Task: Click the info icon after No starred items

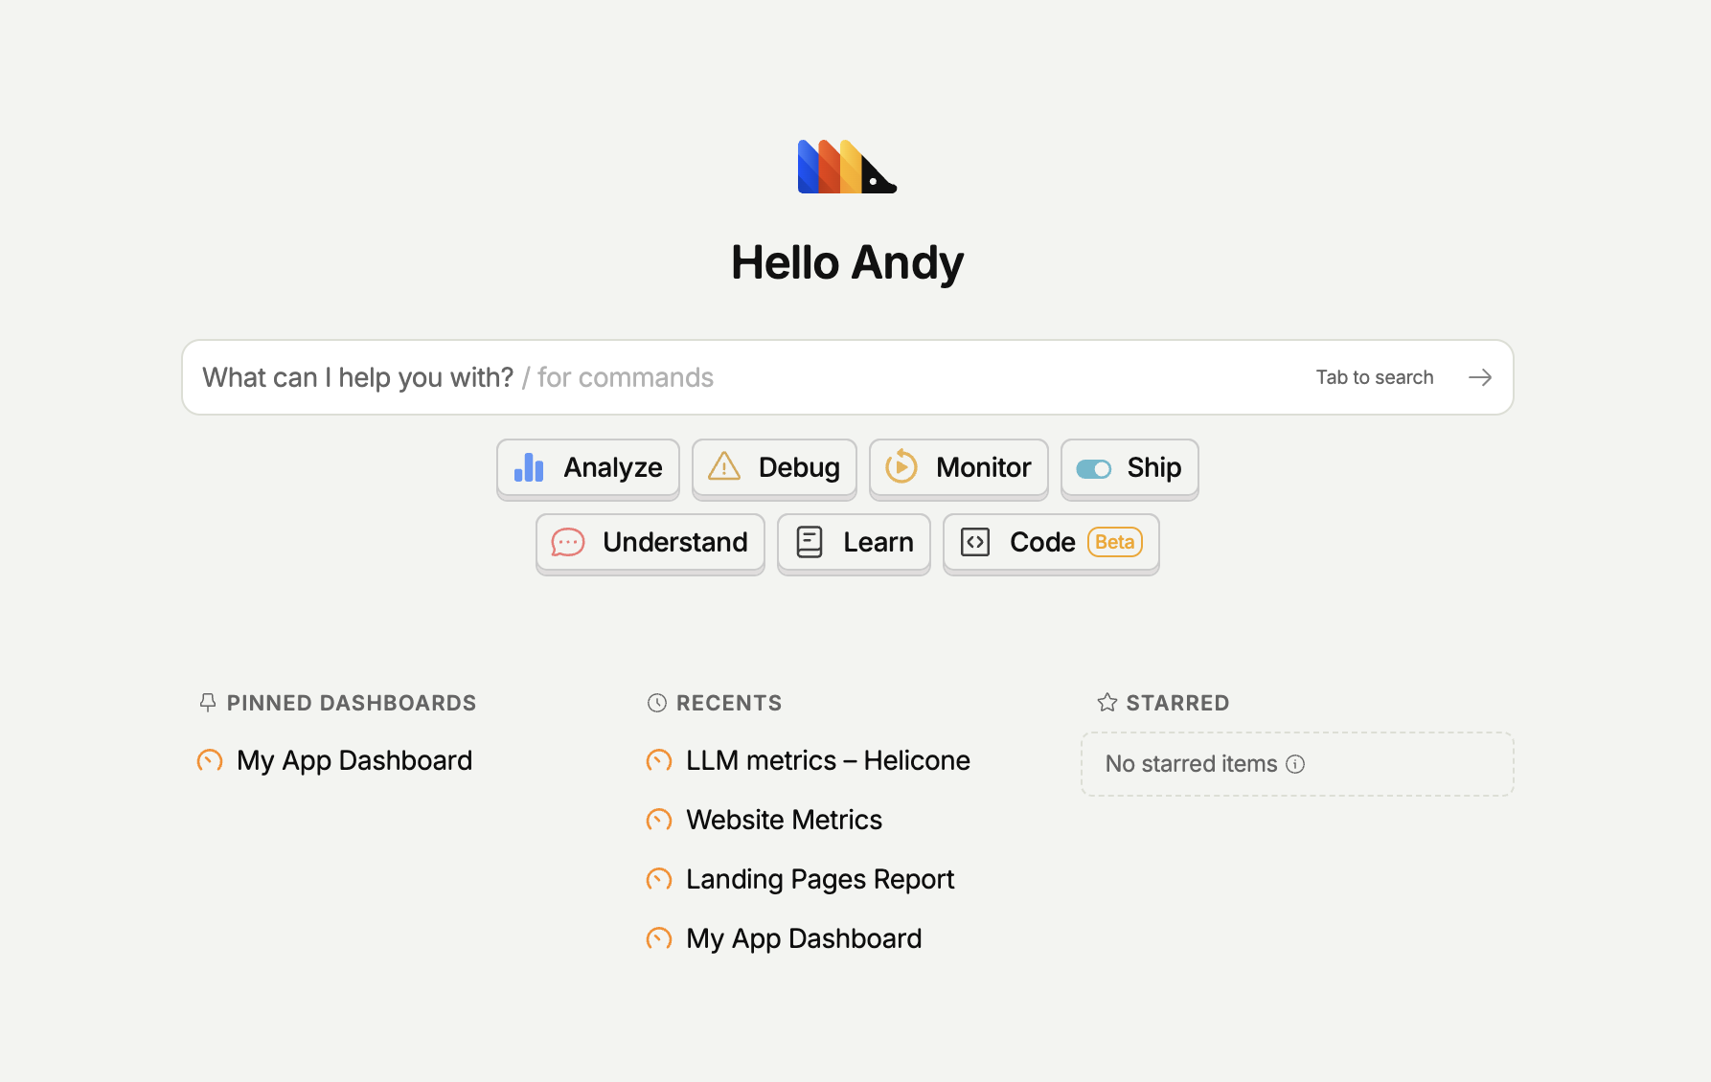Action: tap(1295, 764)
